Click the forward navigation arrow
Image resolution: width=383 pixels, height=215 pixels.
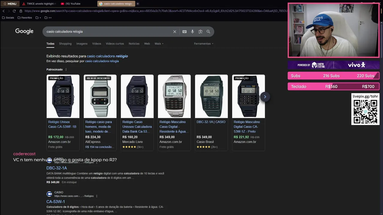[9, 11]
